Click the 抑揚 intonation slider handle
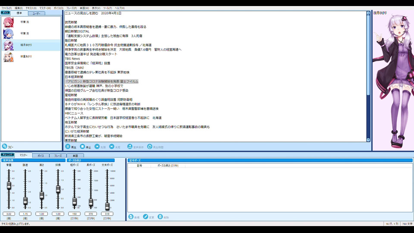 (58, 189)
